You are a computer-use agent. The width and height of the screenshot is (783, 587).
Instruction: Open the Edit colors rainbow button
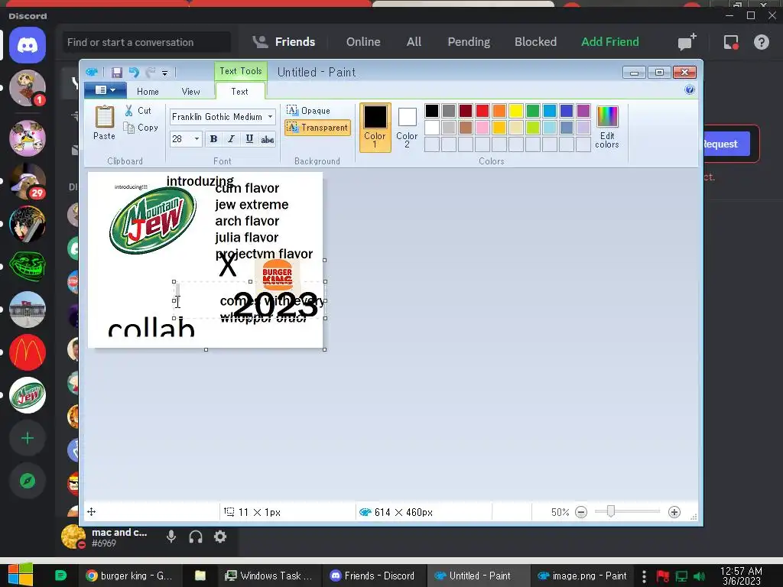click(607, 127)
